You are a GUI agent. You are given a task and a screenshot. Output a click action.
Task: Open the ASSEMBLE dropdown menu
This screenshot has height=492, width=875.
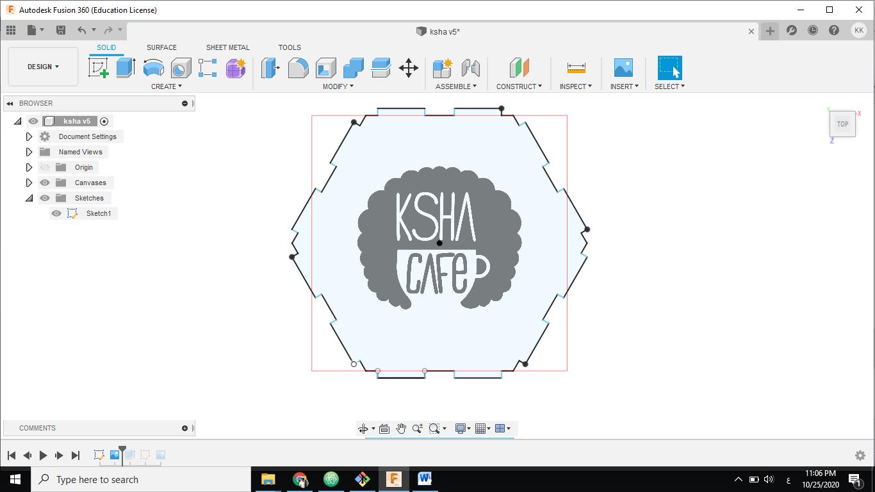click(456, 86)
